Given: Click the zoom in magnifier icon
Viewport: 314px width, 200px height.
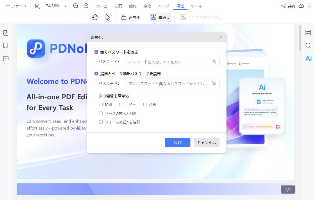Looking at the screenshot, I should [86, 6].
